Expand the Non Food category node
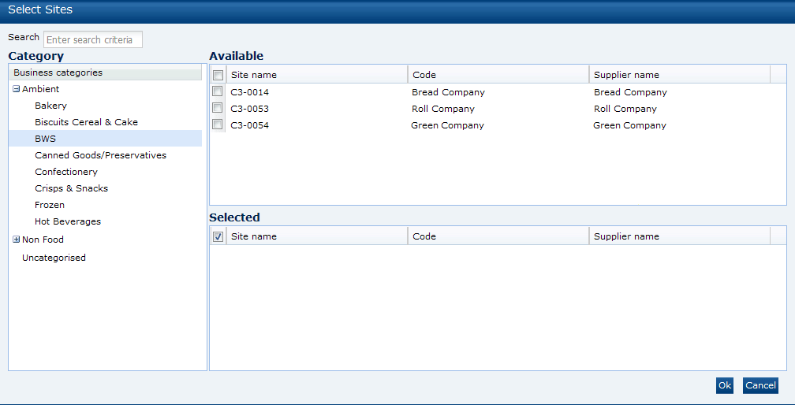This screenshot has height=405, width=795. (17, 240)
